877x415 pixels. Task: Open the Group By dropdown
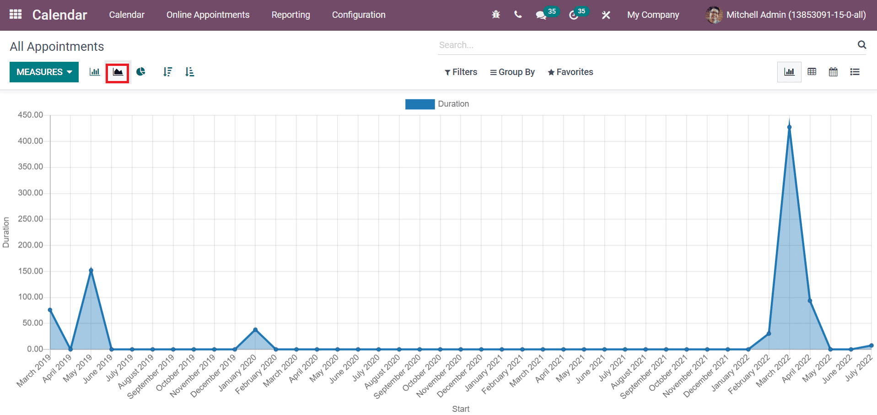(512, 72)
